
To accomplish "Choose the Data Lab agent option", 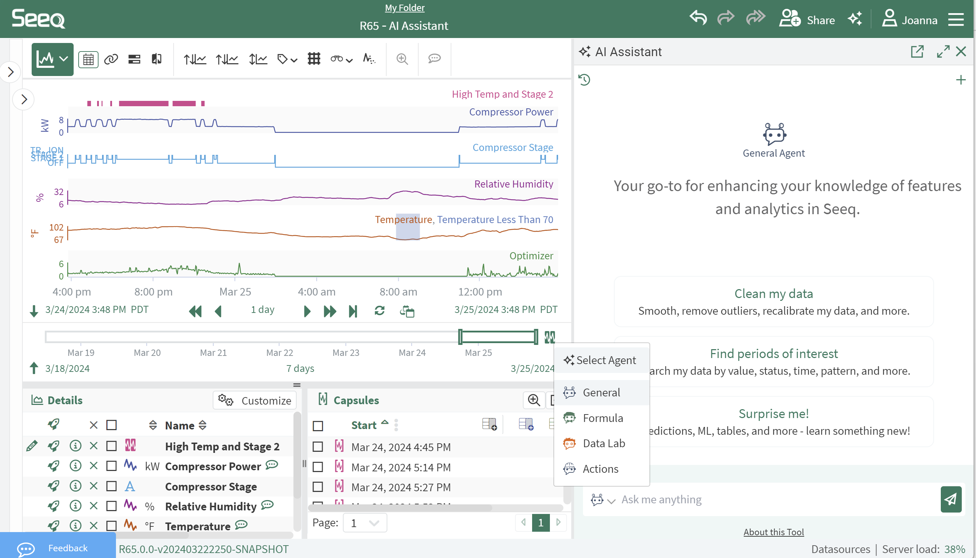I will 603,443.
